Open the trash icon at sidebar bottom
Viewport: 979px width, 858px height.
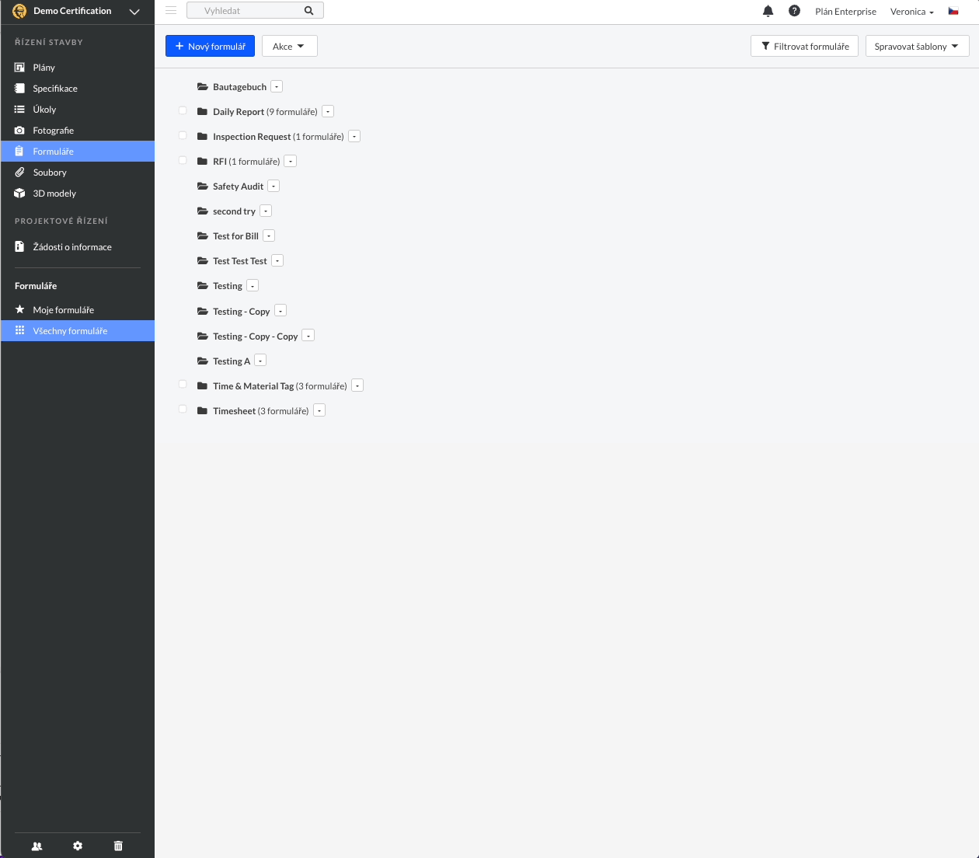tap(118, 846)
